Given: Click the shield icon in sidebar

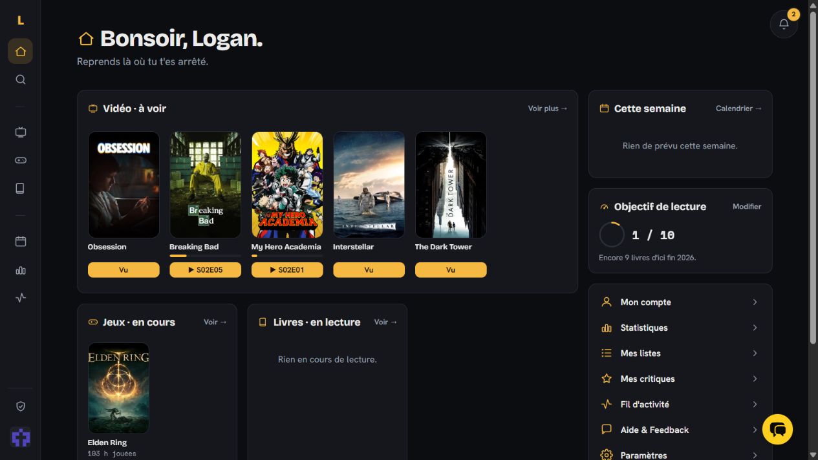Looking at the screenshot, I should tap(20, 406).
